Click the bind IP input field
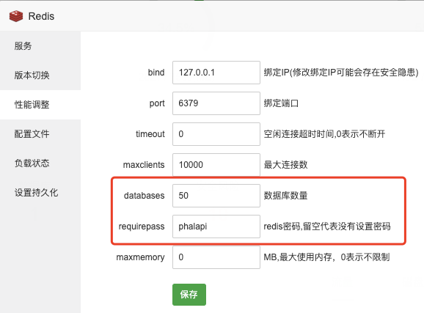Viewport: 424px width, 313px height. 216,73
